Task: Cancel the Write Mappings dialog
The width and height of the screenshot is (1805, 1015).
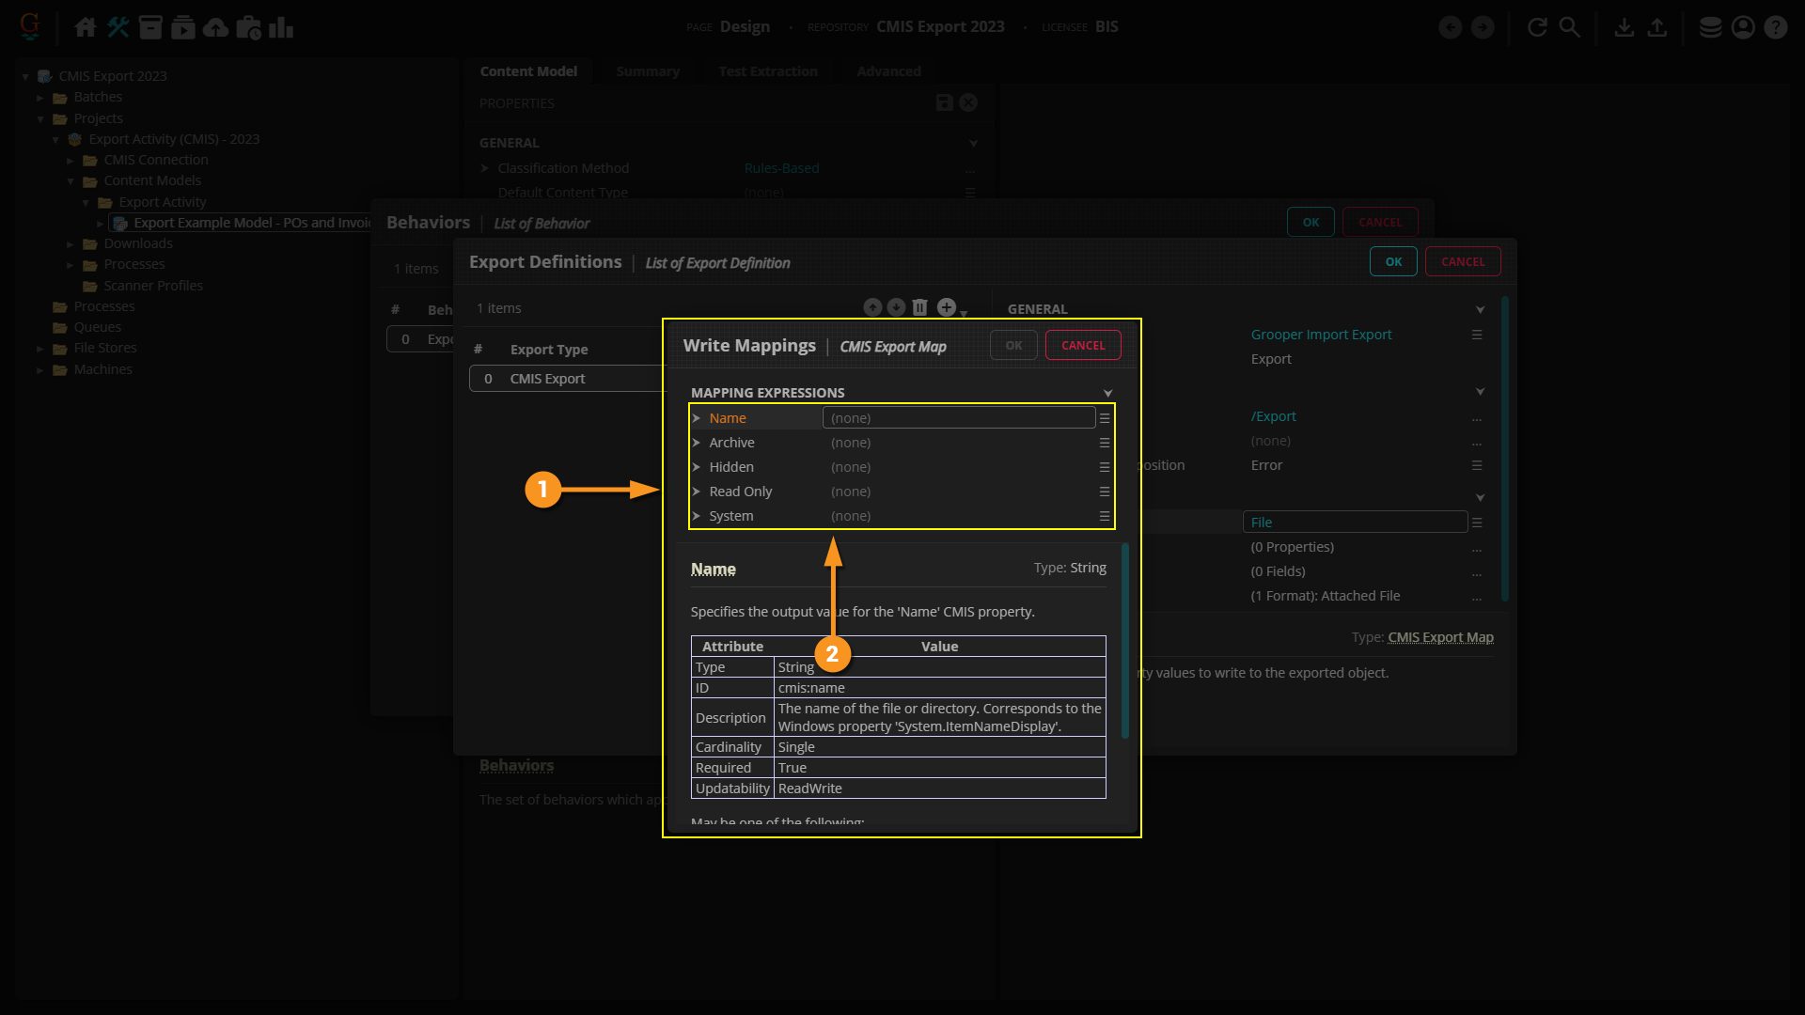Action: pyautogui.click(x=1083, y=345)
